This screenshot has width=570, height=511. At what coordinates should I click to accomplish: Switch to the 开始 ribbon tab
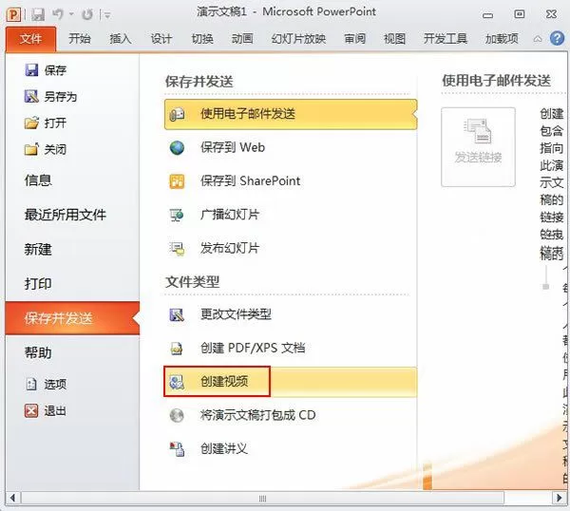(80, 39)
